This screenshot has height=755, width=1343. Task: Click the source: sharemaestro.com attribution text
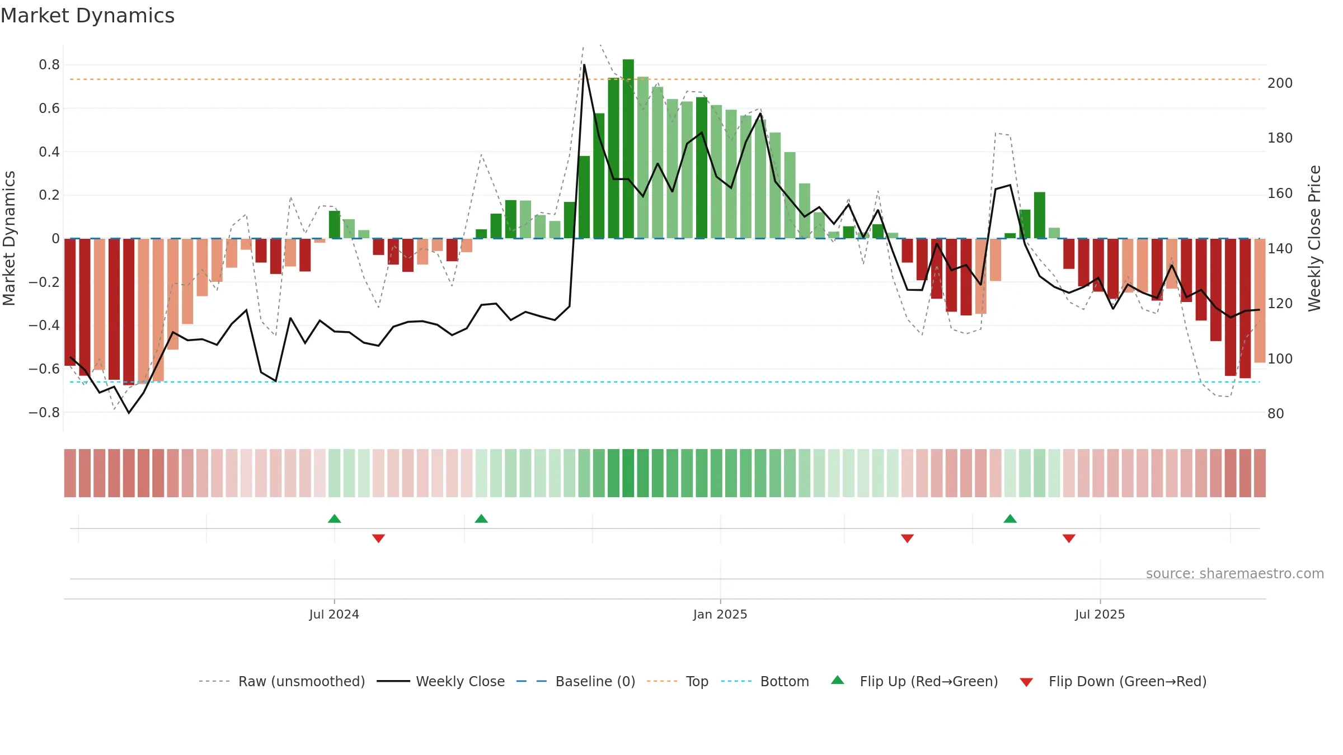tap(1235, 573)
